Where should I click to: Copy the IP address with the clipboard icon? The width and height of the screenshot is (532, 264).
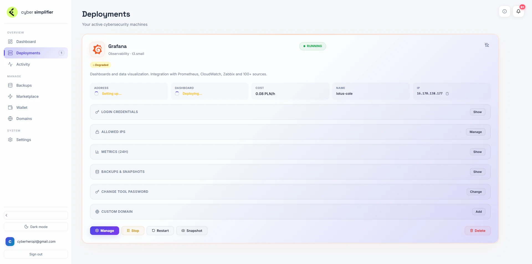(447, 94)
